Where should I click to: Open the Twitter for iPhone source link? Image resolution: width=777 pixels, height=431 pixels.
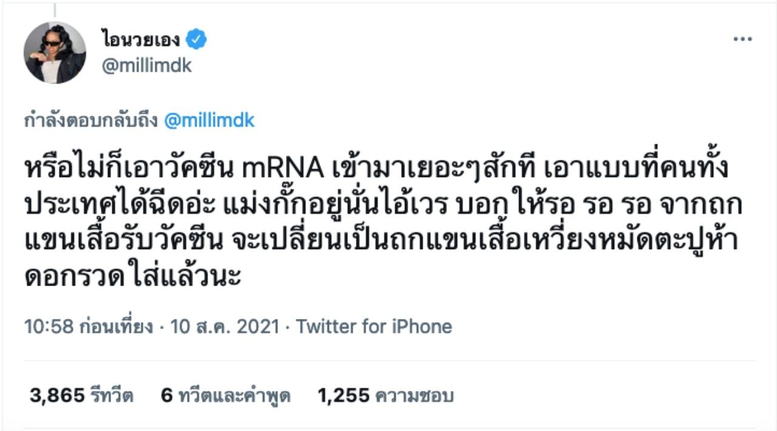click(x=374, y=327)
